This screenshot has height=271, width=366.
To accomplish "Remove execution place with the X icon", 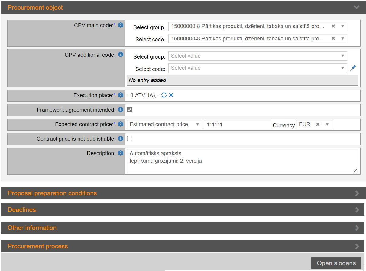I will click(171, 95).
